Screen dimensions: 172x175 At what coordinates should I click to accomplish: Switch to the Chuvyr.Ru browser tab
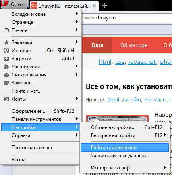click(x=64, y=6)
